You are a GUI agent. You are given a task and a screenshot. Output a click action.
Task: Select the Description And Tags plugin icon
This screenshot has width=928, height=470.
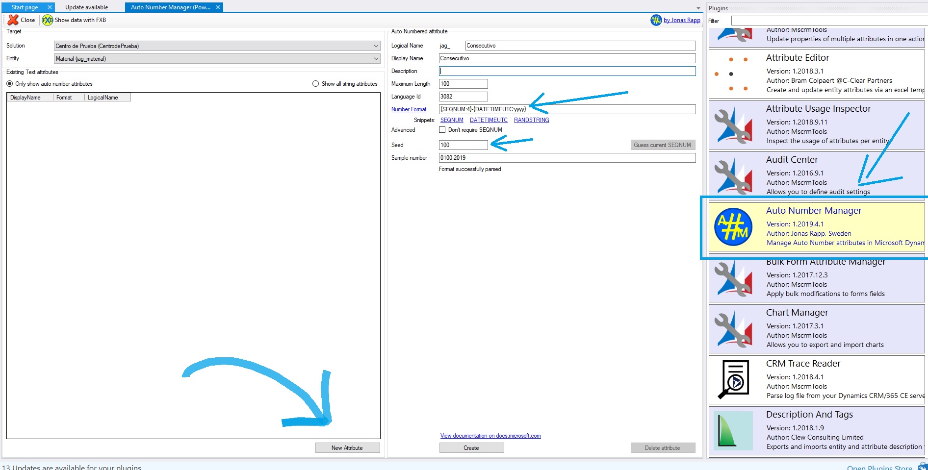click(x=733, y=431)
